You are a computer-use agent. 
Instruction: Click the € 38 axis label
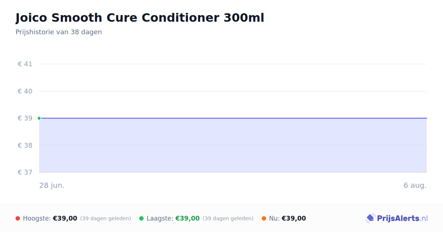click(x=25, y=145)
